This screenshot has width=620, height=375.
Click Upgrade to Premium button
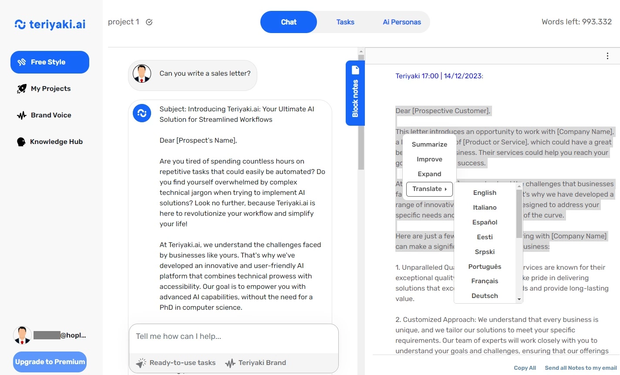pos(50,362)
